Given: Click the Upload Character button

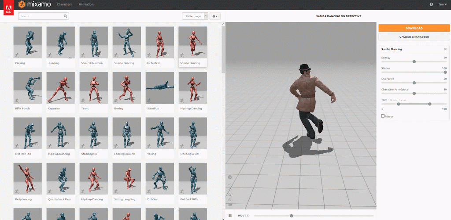Looking at the screenshot, I should click(414, 37).
